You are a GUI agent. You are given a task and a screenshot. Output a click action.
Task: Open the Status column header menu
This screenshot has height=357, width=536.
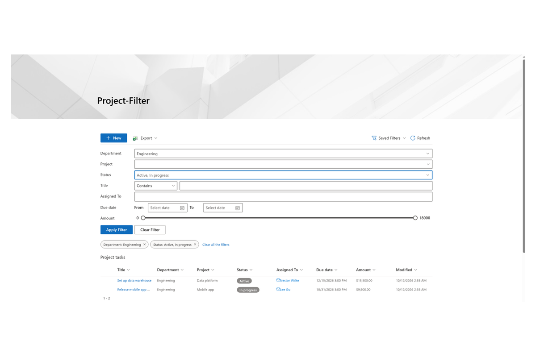pos(245,270)
